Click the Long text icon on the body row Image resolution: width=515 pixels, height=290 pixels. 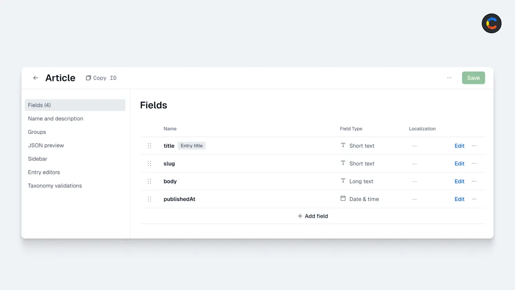(343, 181)
